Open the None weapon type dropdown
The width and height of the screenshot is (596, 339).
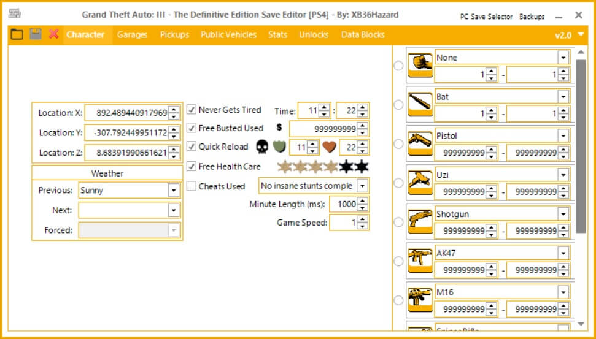click(x=563, y=58)
